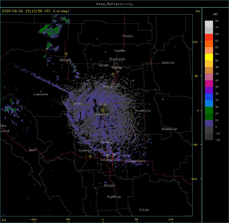229x223 pixels.
Task: Select the Cochrane town label
Action: pyautogui.click(x=86, y=150)
